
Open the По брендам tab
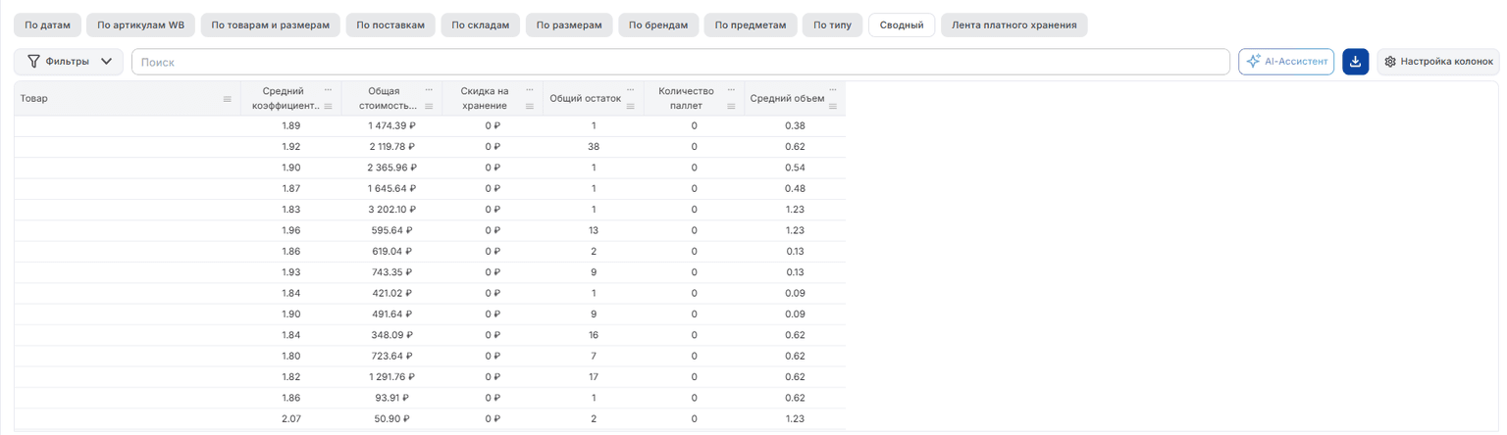click(x=658, y=25)
